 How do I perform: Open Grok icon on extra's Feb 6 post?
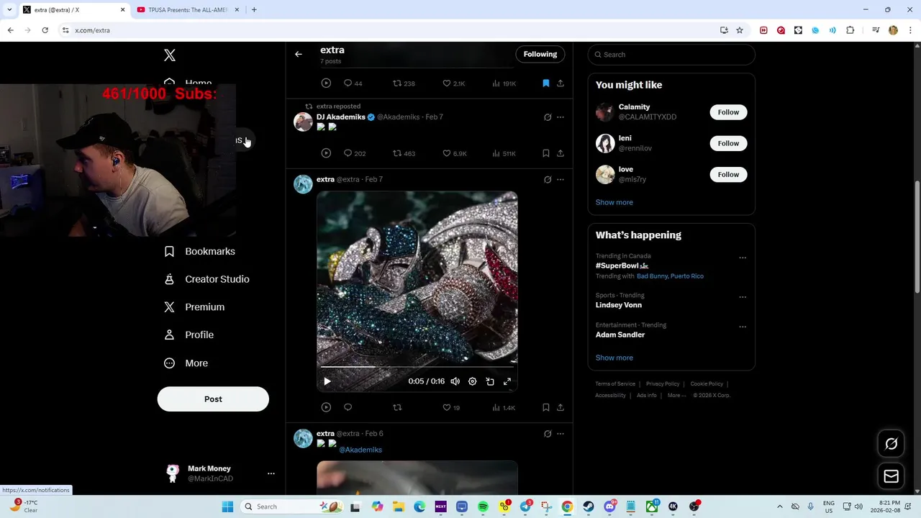[x=548, y=434]
